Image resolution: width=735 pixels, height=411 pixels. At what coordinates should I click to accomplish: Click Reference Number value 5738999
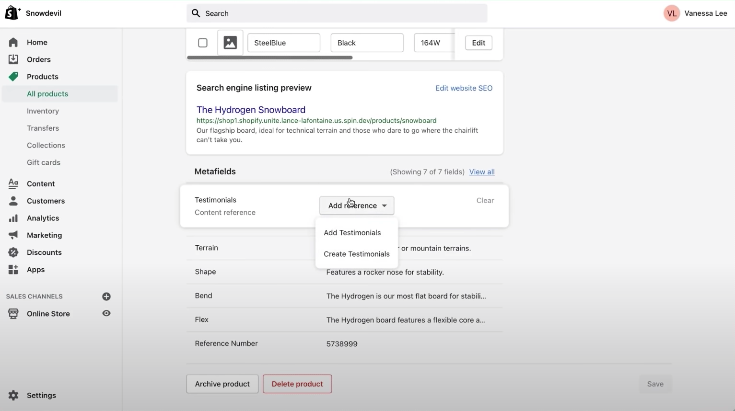[342, 344]
